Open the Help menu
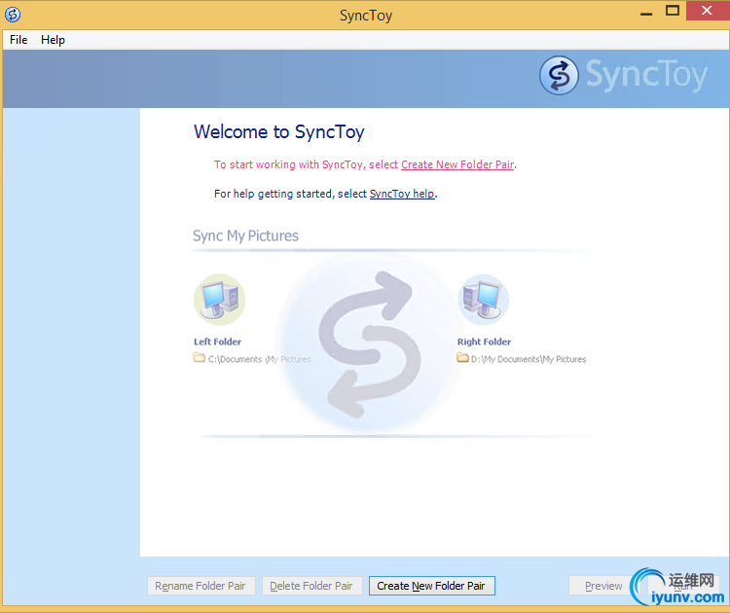This screenshot has height=613, width=730. point(53,40)
